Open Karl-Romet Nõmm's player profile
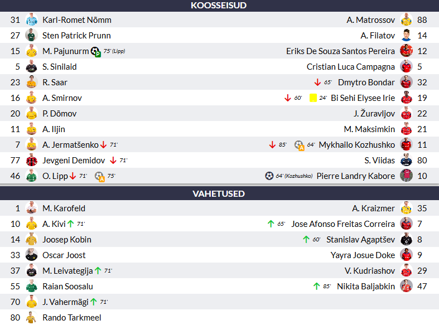 (77, 20)
